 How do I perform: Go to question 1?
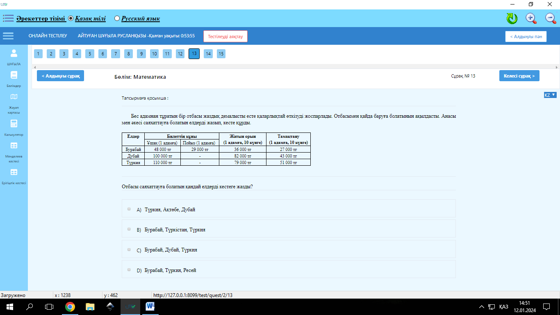pyautogui.click(x=38, y=54)
